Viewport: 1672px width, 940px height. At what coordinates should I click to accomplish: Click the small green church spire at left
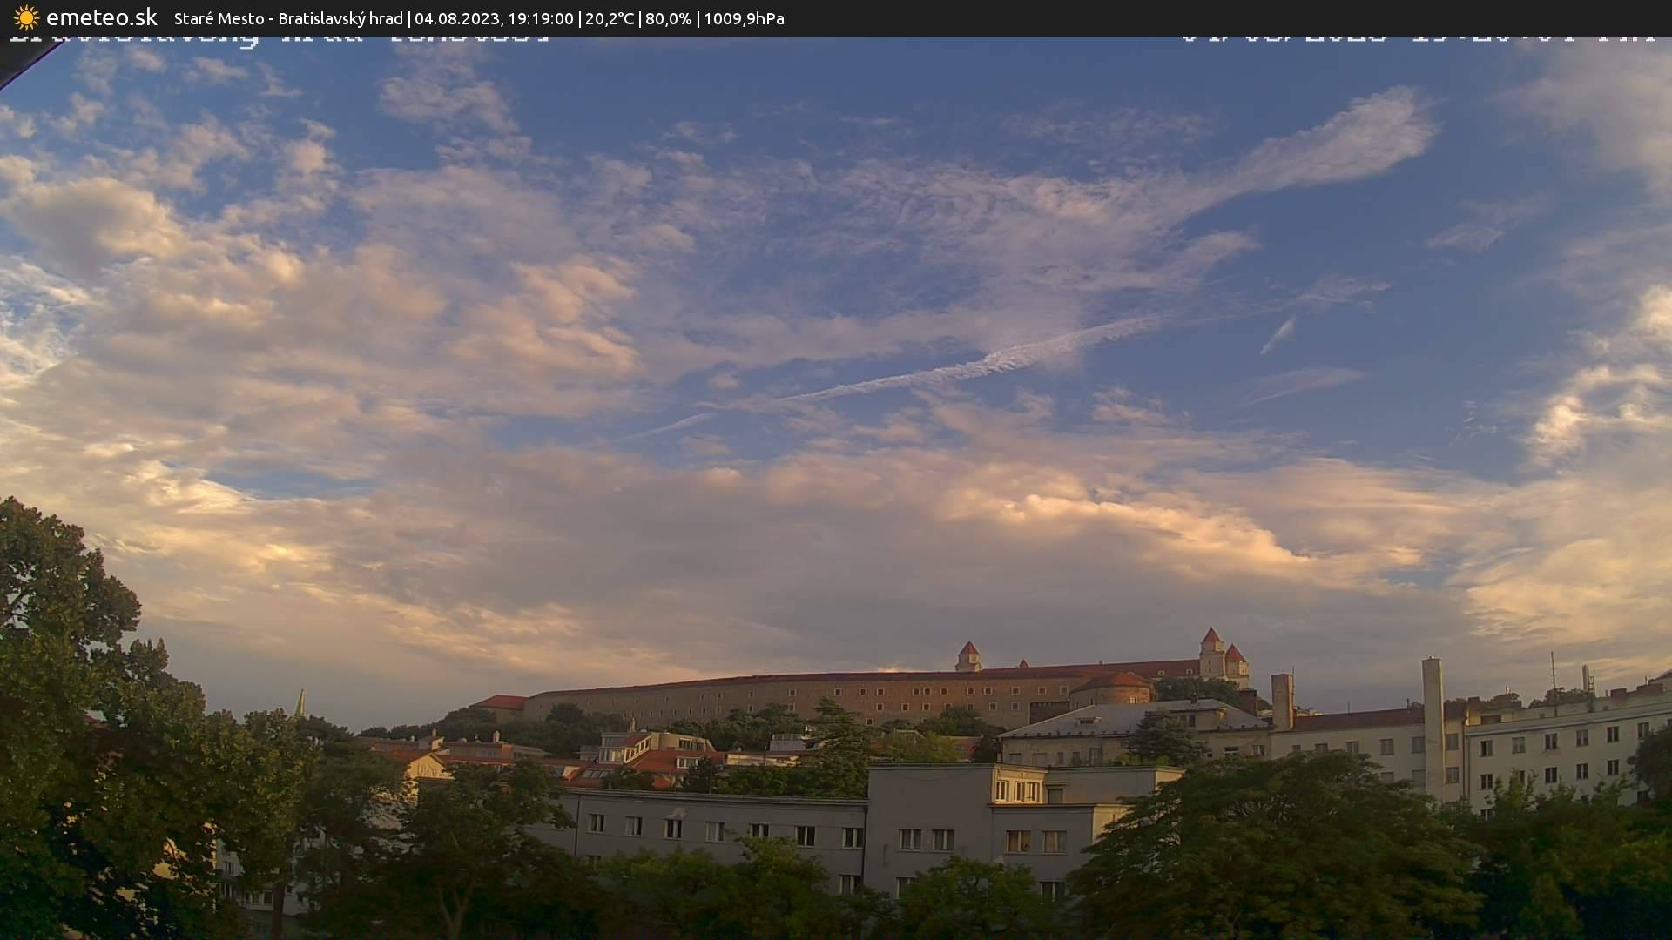point(300,703)
